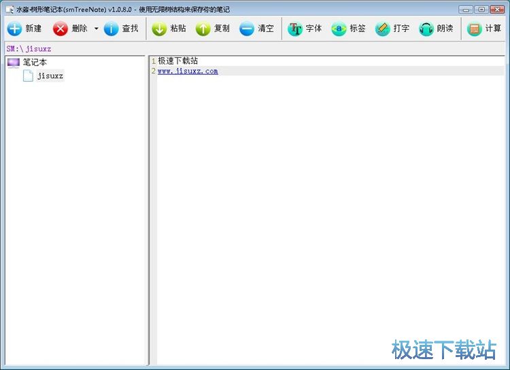Click the blue info 查找 icon
The height and width of the screenshot is (370, 510).
click(112, 29)
